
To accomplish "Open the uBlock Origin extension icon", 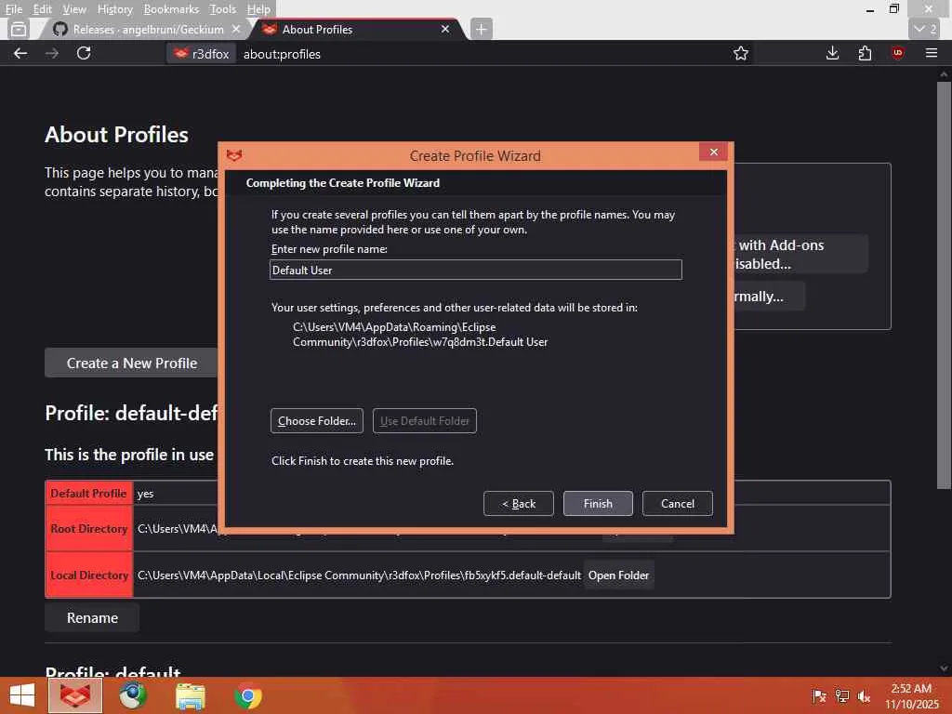I will click(897, 53).
